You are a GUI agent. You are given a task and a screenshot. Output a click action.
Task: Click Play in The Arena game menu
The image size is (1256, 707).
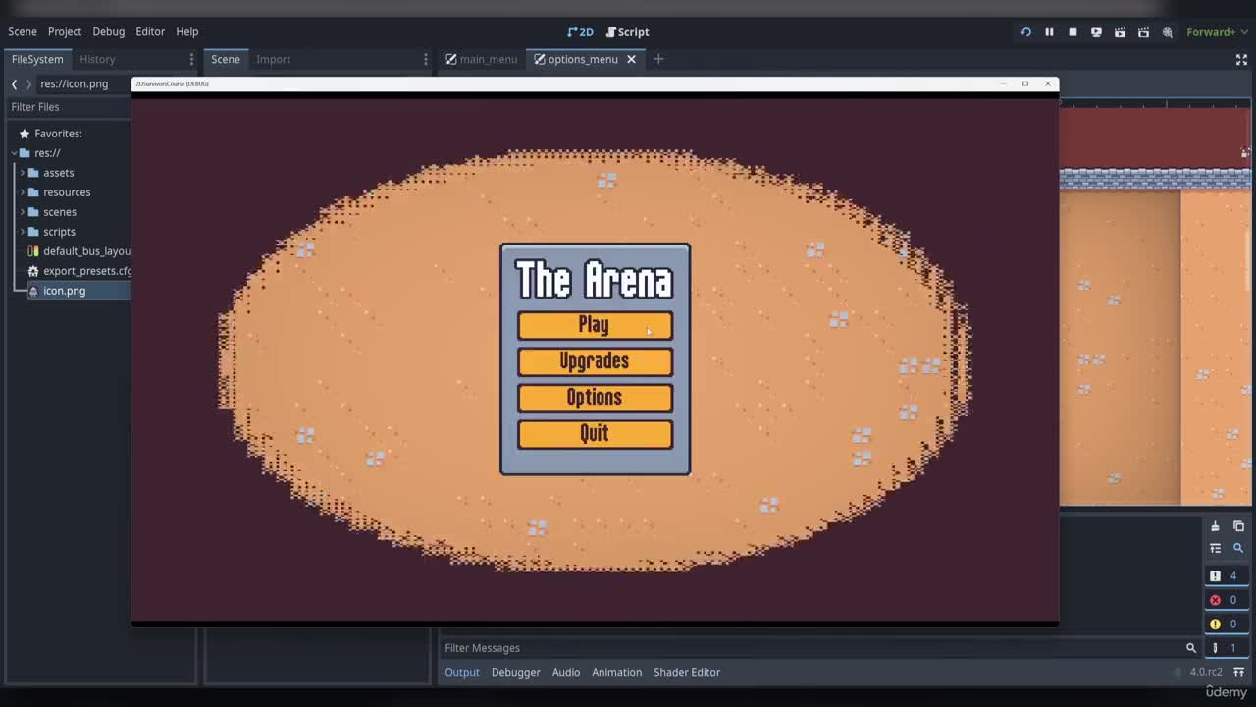(595, 325)
